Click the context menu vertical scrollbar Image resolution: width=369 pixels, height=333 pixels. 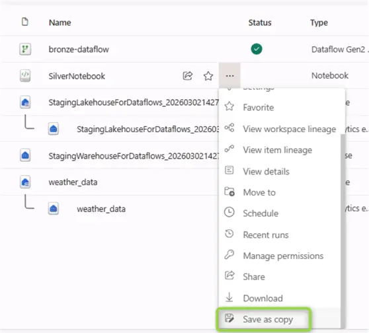(x=343, y=231)
